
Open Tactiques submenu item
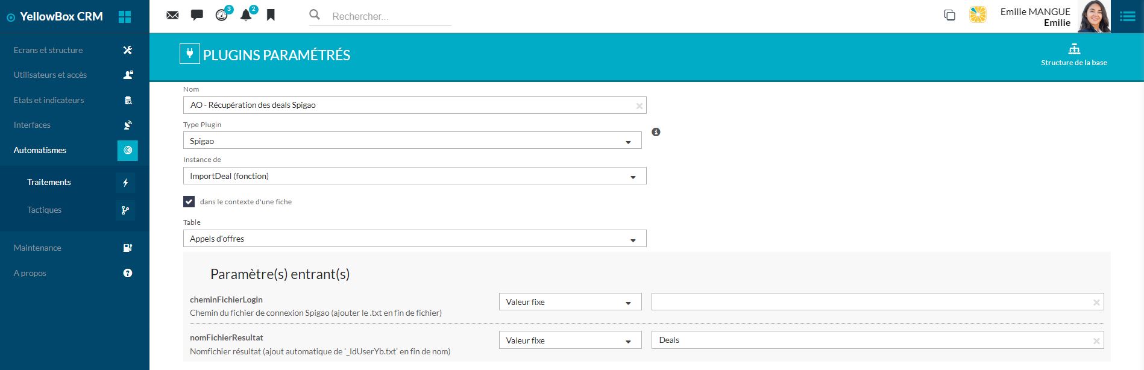point(45,210)
